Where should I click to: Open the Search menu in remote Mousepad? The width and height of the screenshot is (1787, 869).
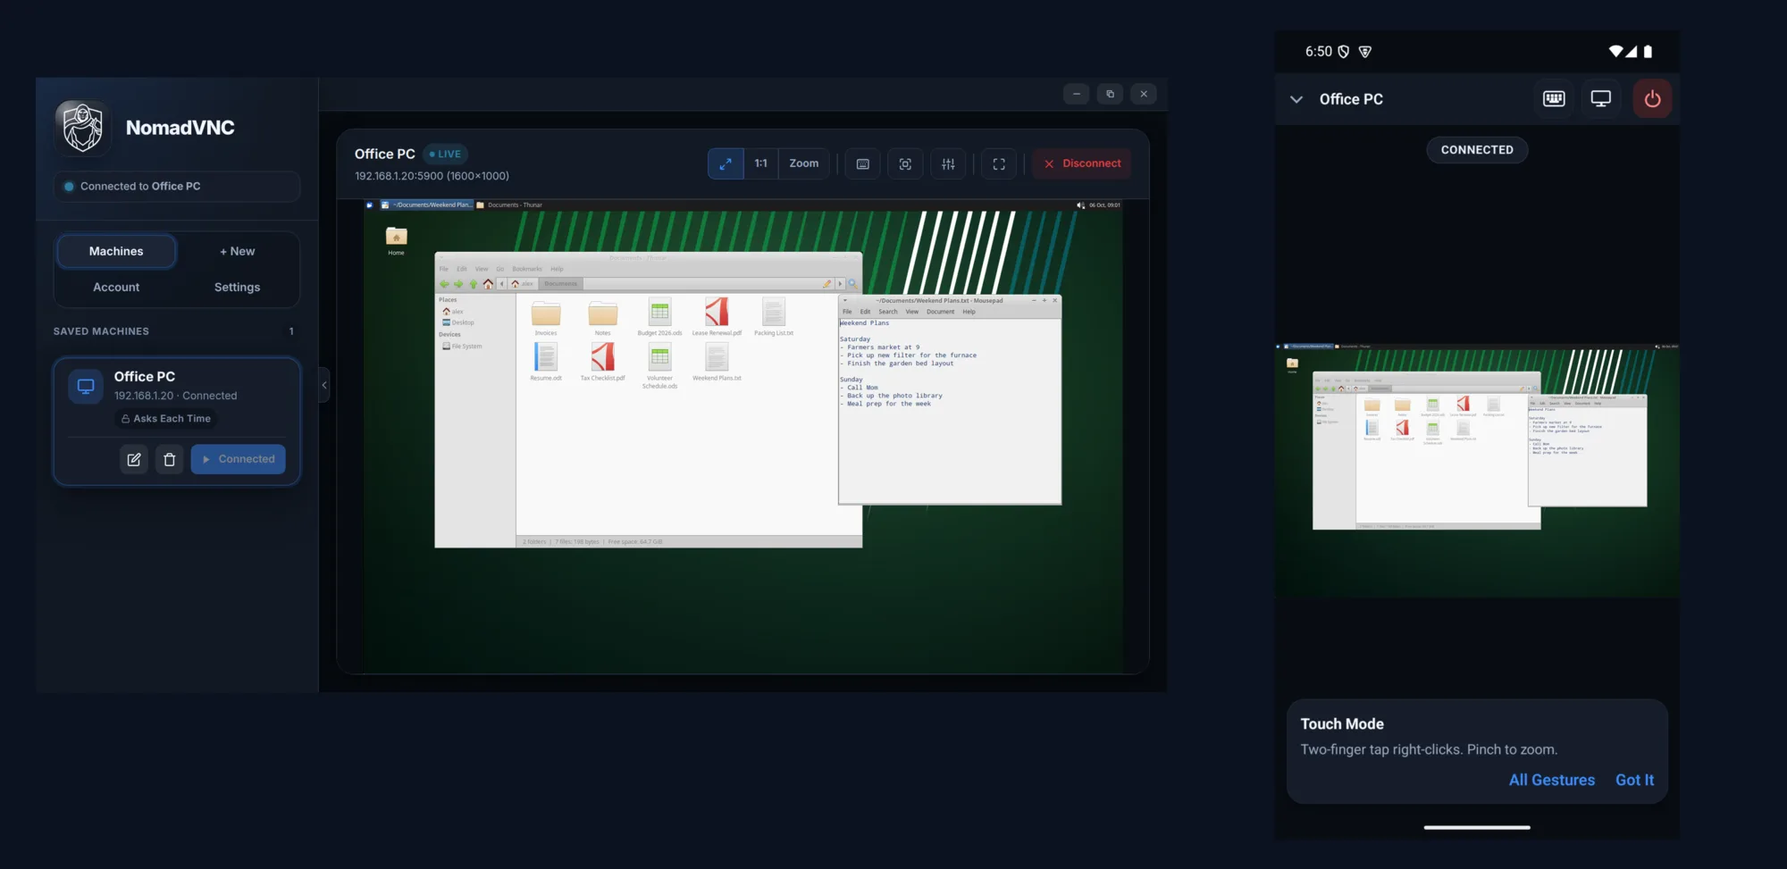[x=888, y=312]
